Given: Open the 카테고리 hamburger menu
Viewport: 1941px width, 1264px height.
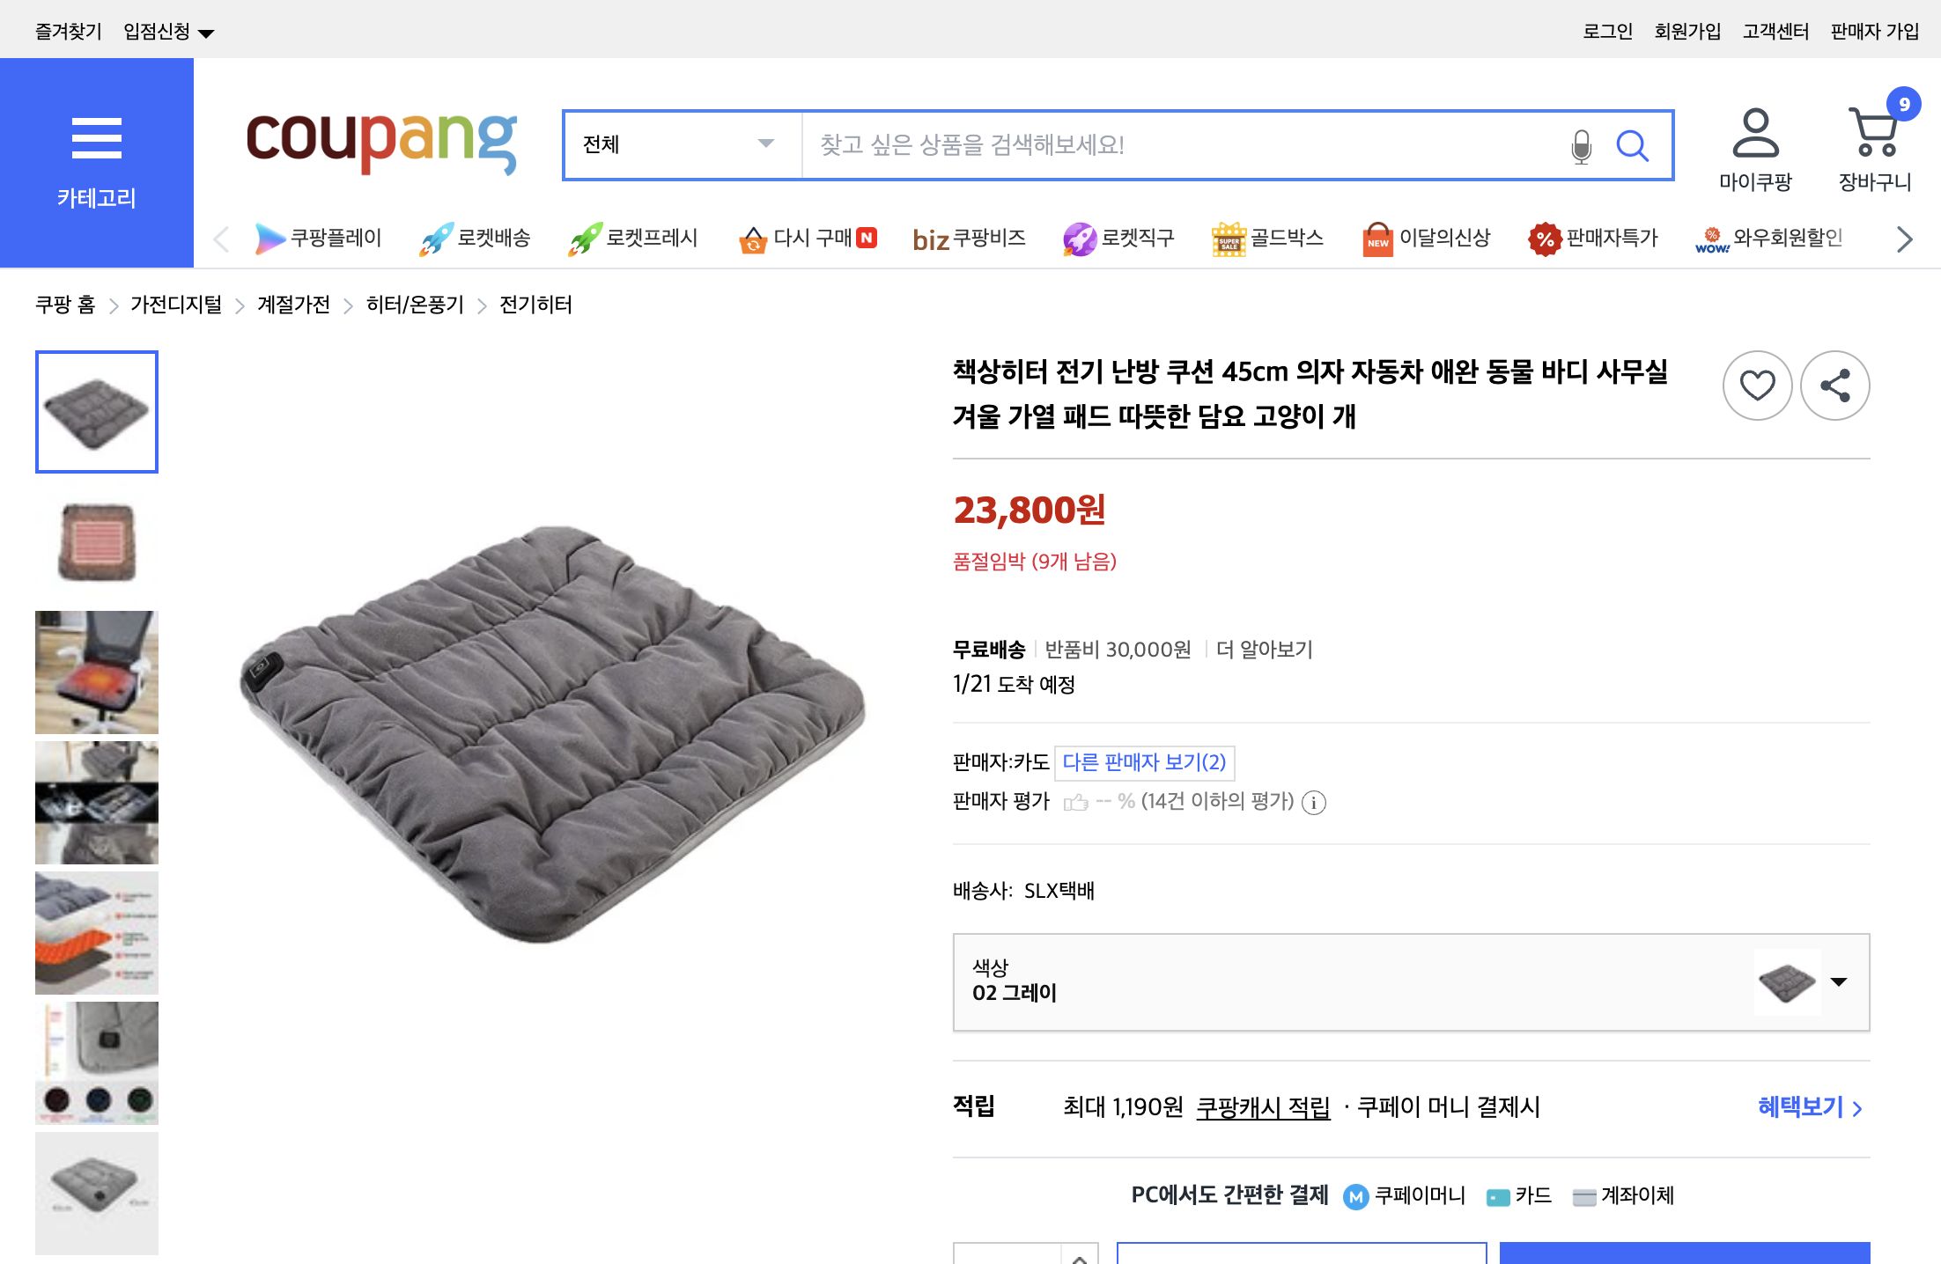Looking at the screenshot, I should coord(98,136).
